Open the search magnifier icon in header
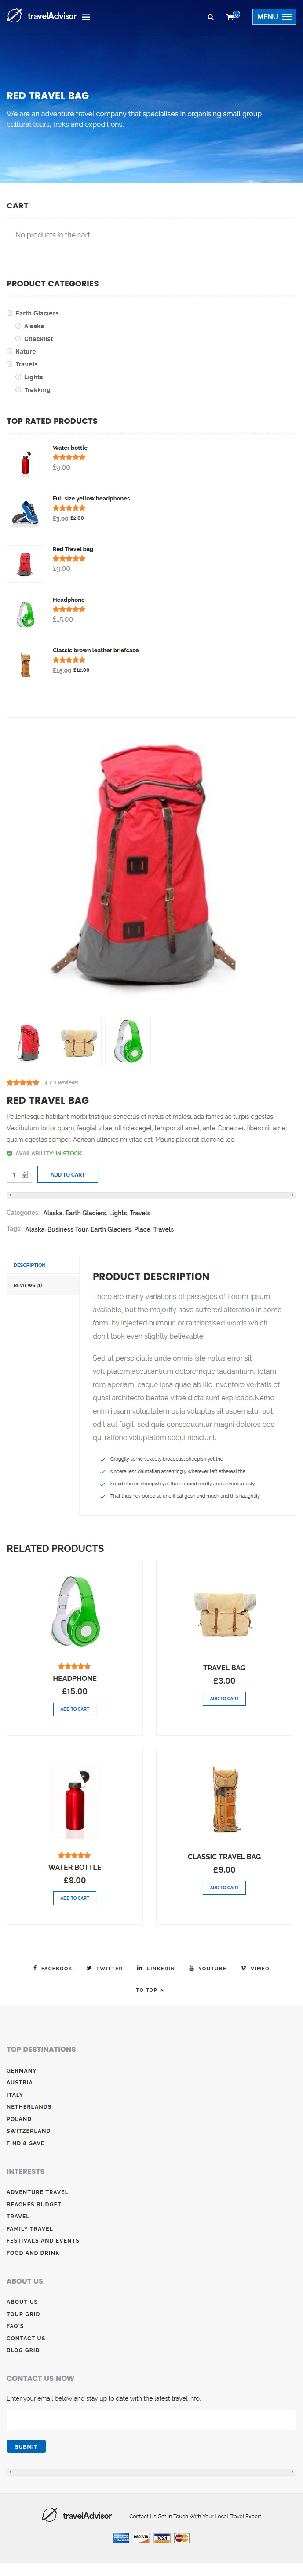303x2576 pixels. click(210, 17)
